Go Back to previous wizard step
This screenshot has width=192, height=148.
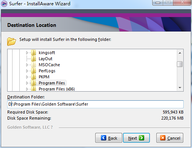(109, 138)
